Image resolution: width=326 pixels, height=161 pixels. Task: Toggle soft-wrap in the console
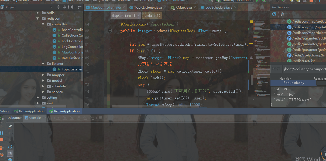tap(10, 147)
